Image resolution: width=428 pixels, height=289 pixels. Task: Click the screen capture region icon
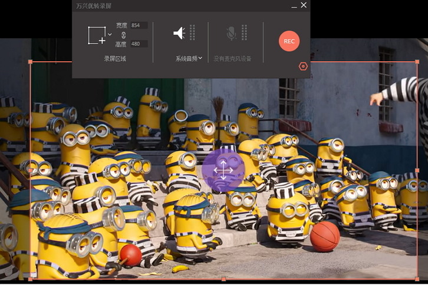97,35
